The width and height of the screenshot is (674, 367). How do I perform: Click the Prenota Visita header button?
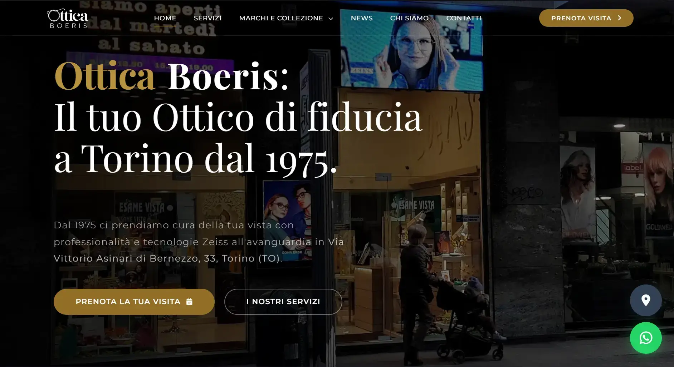[586, 18]
